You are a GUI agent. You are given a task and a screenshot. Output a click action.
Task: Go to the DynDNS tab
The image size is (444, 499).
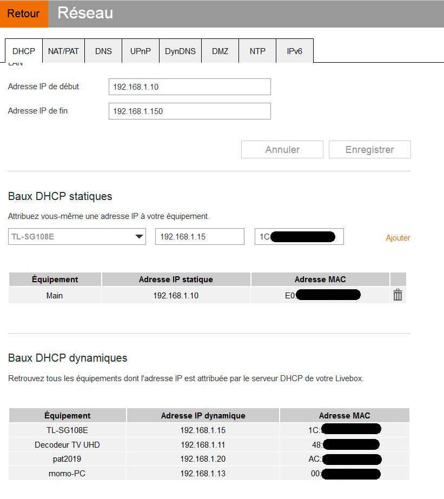[180, 51]
